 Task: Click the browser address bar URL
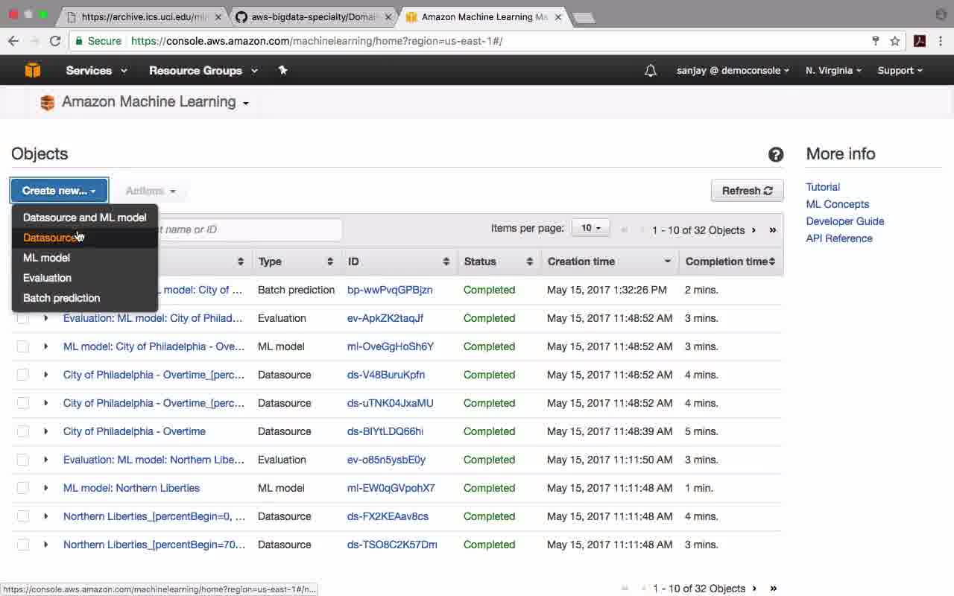[317, 41]
